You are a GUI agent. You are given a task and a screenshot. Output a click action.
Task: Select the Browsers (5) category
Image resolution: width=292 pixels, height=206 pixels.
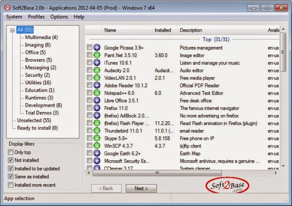tap(38, 60)
